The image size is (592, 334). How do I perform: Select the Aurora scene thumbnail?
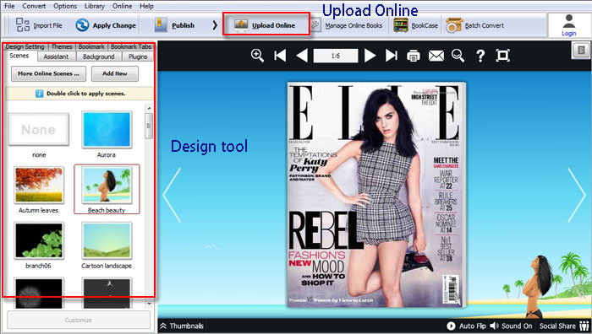107,130
